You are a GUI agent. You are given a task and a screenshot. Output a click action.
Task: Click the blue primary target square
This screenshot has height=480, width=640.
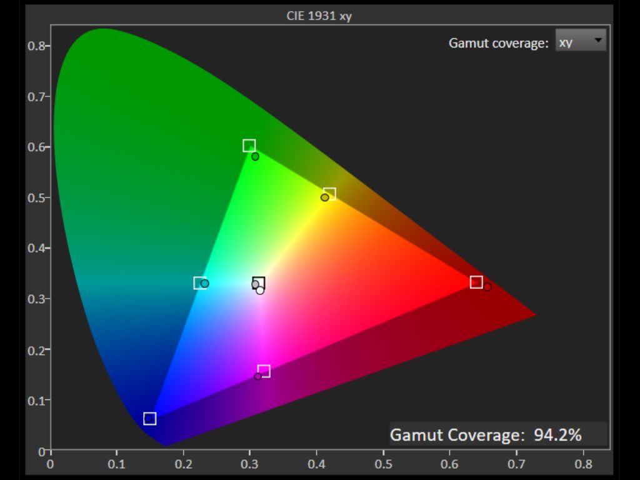coord(149,419)
